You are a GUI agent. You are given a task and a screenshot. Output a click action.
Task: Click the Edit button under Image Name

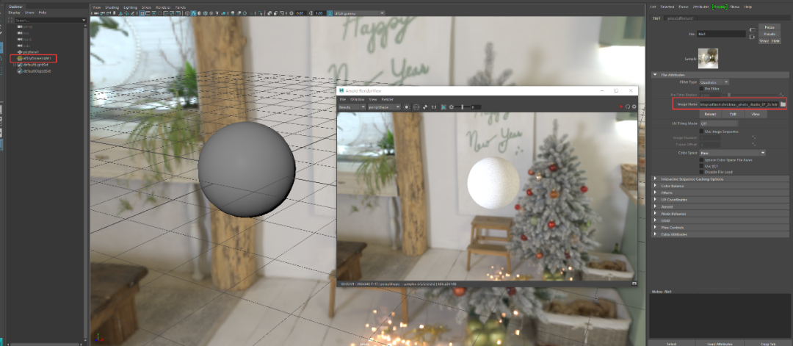(x=733, y=115)
